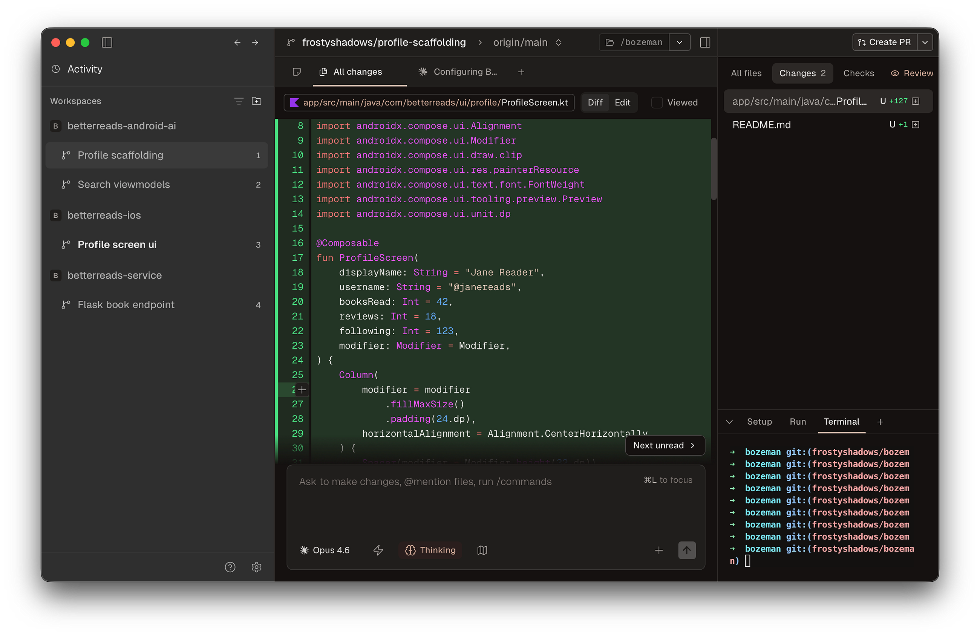This screenshot has width=980, height=636.
Task: Add a new tab with plus
Action: coord(521,72)
